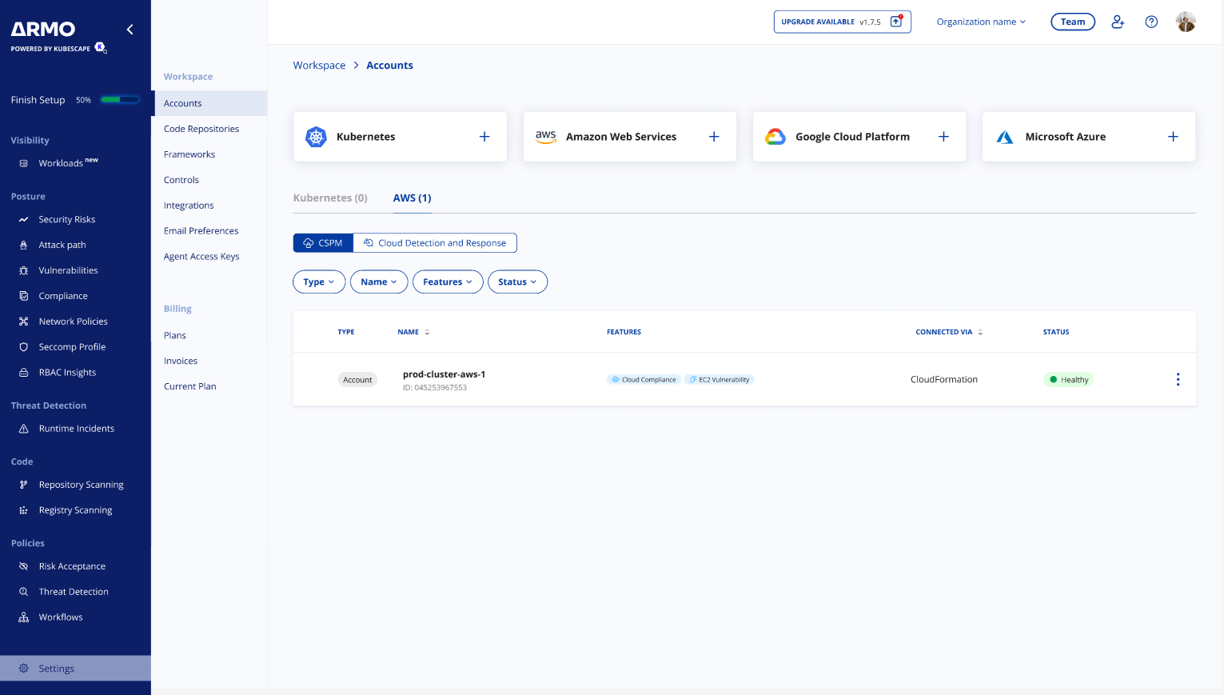Click account ID 045253967553
Screen dimensions: 1224x695
coord(435,388)
